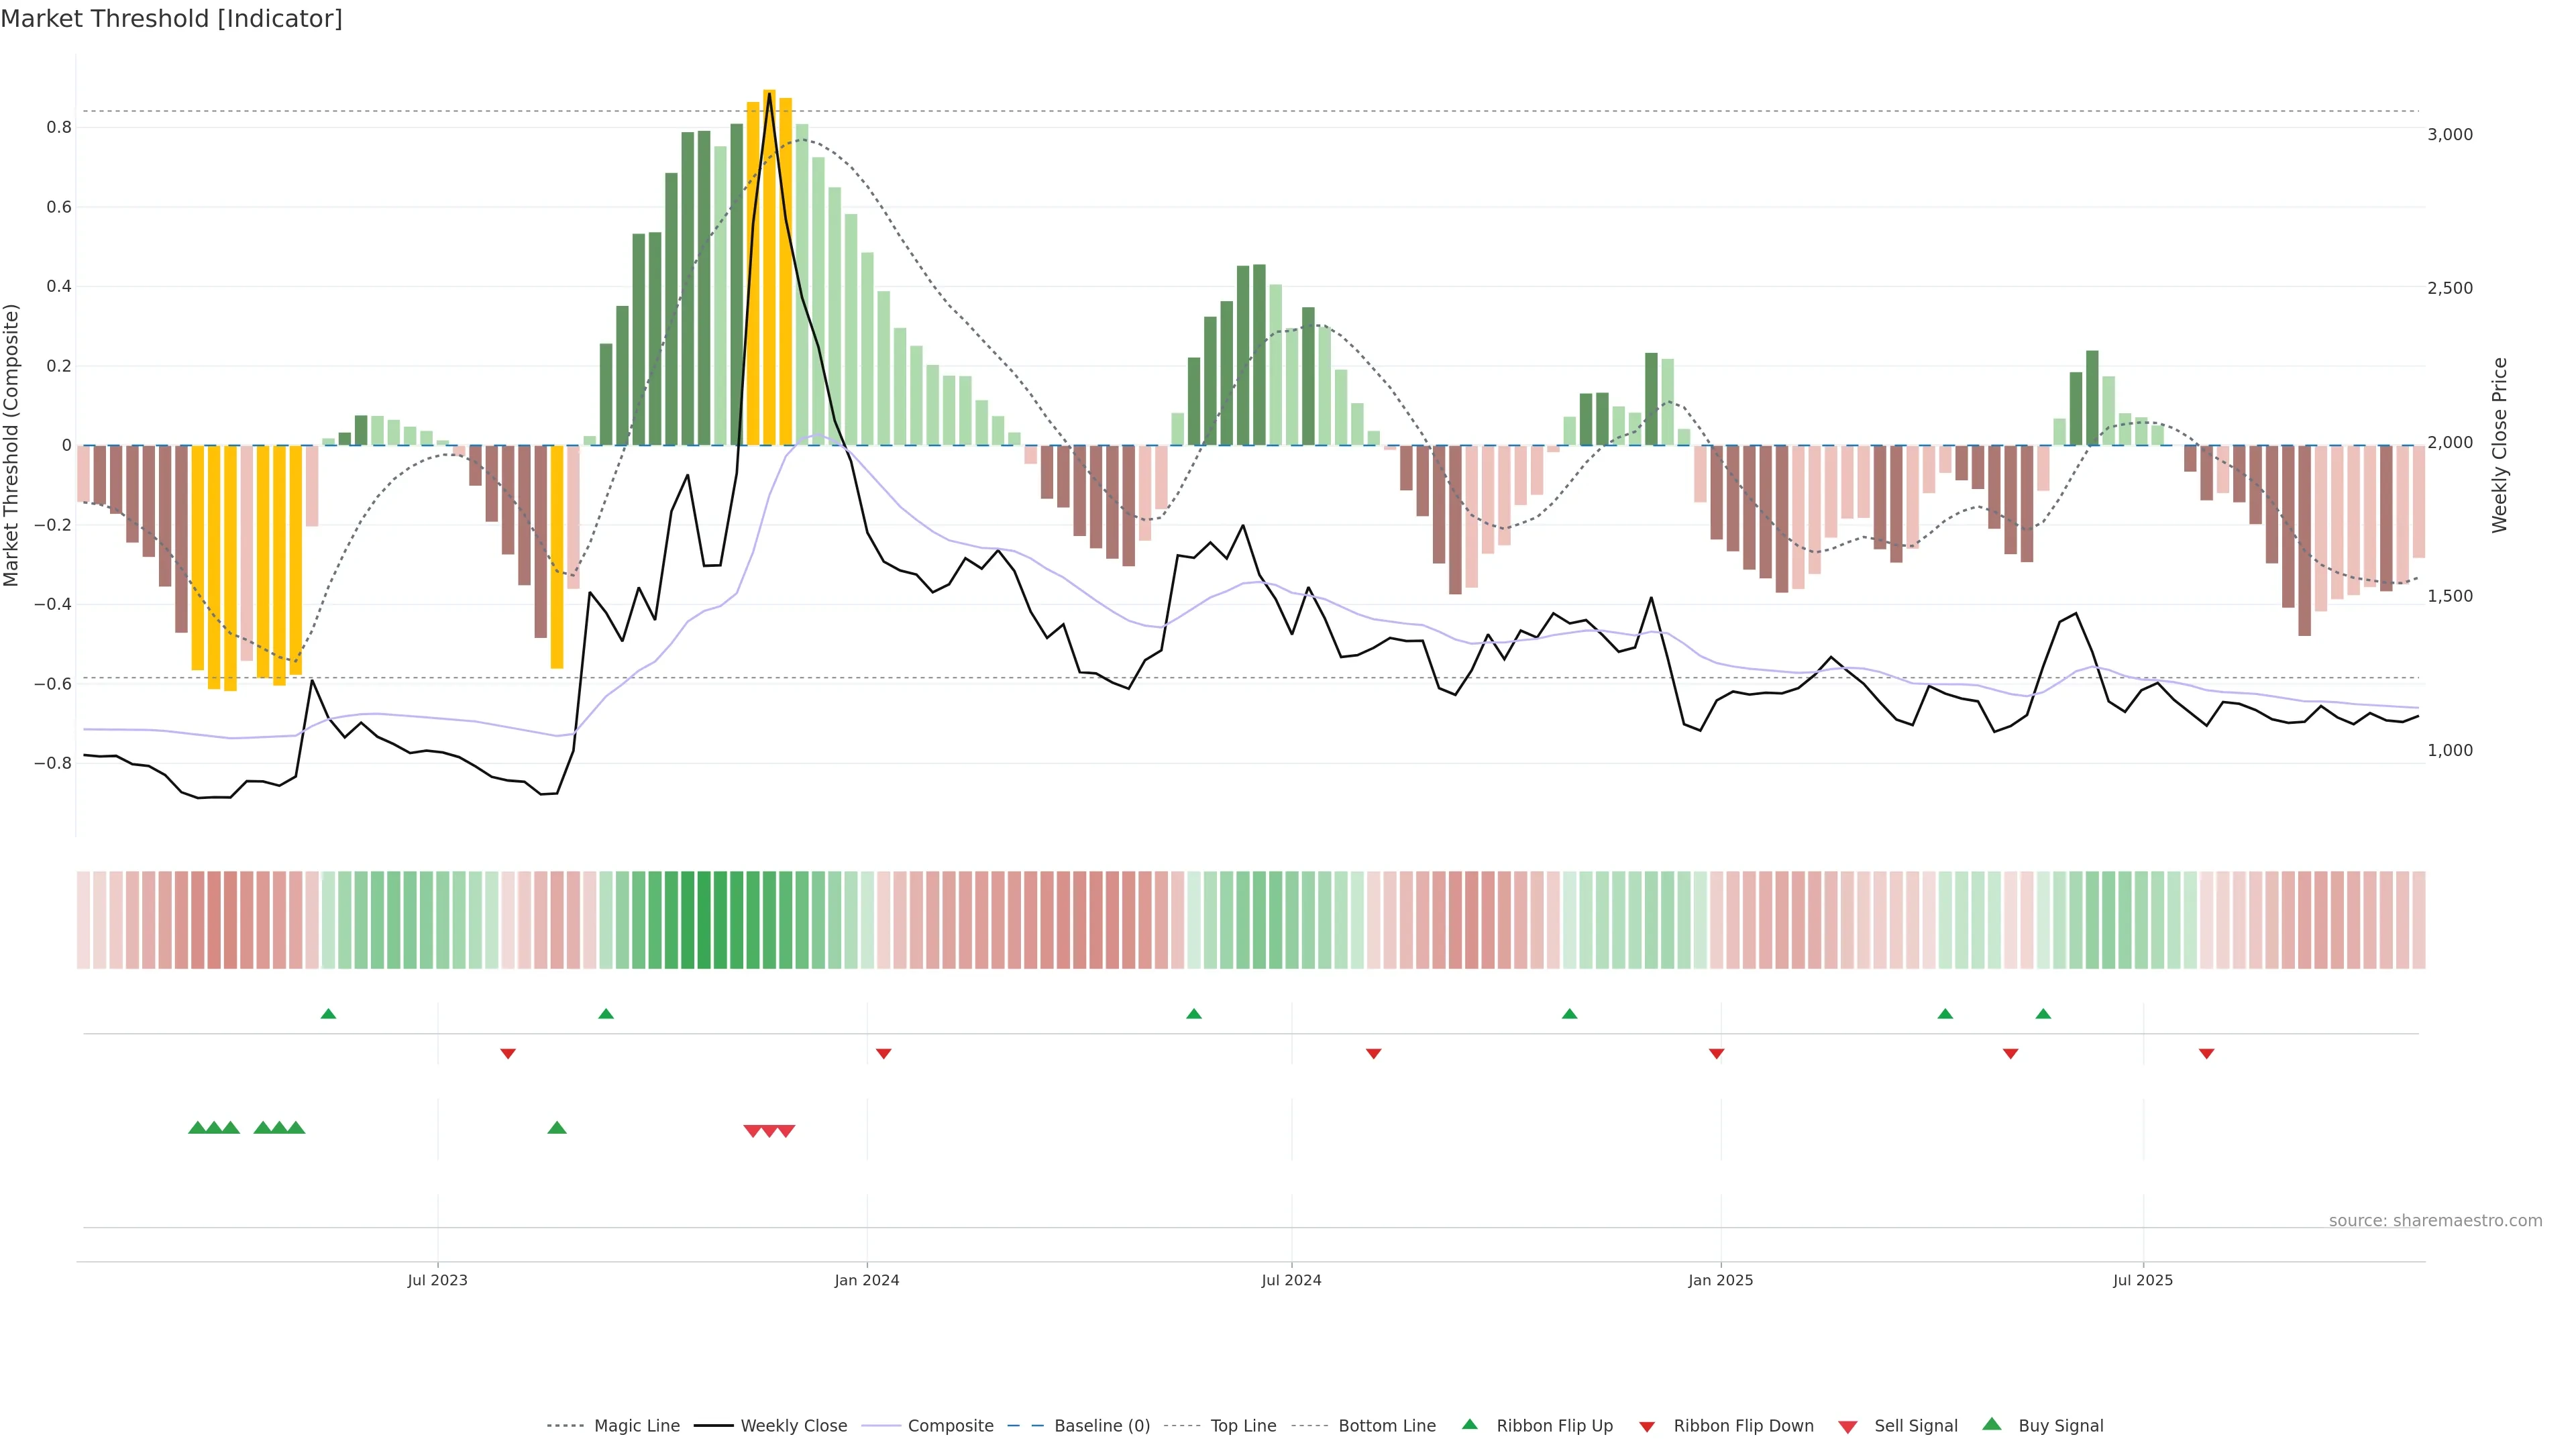Click the Sell Signal legend triangle icon

pyautogui.click(x=1847, y=1427)
